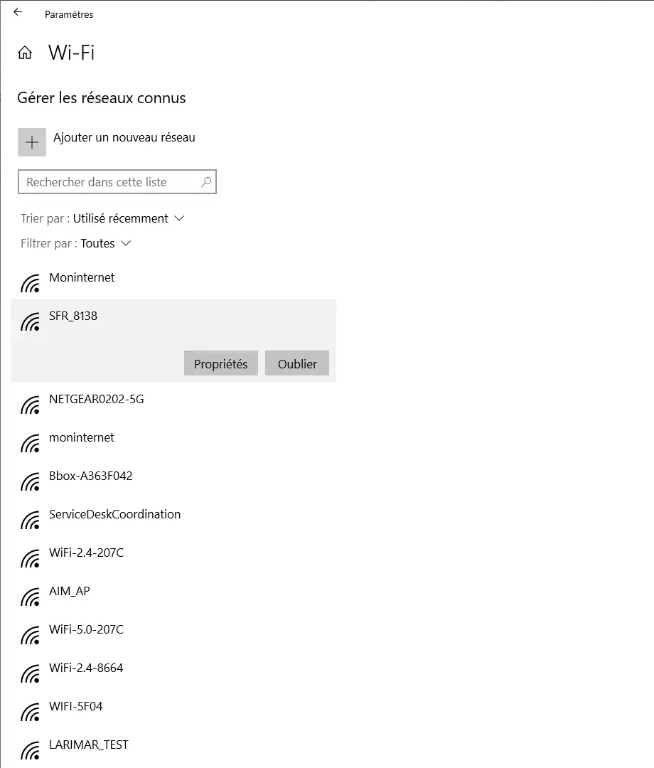Select the WIFI-5F04 network entry

[x=173, y=712]
